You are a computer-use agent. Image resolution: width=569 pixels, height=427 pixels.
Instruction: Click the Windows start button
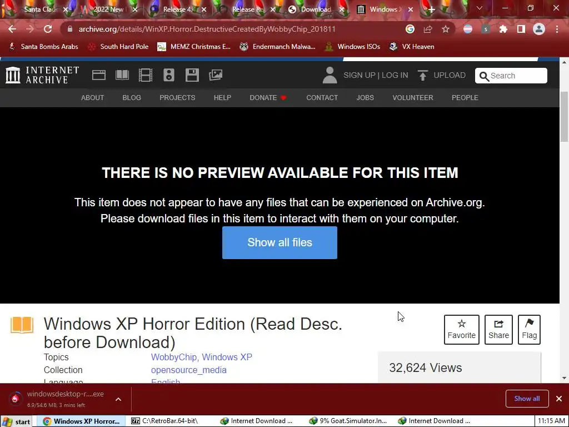click(x=16, y=421)
